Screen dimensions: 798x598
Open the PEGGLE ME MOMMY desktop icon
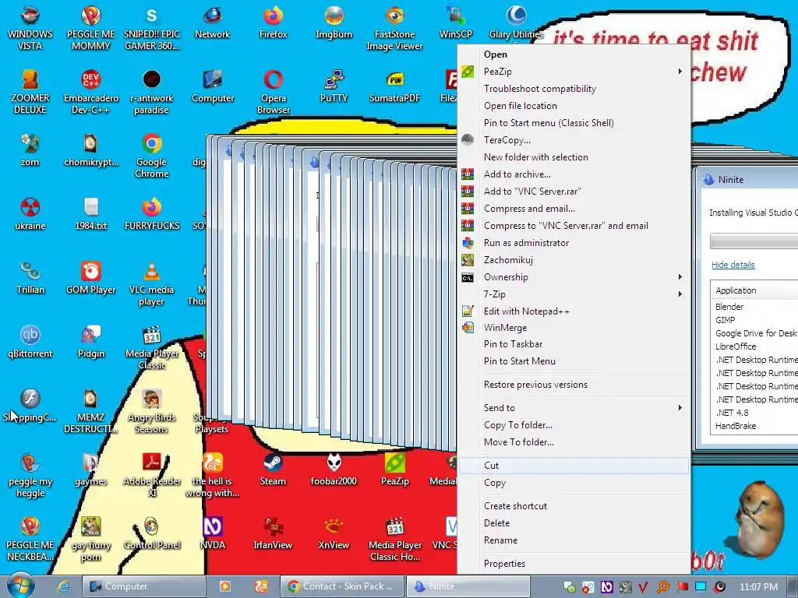[90, 28]
